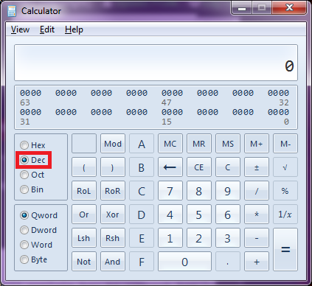
Task: Click the equals button
Action: point(285,250)
